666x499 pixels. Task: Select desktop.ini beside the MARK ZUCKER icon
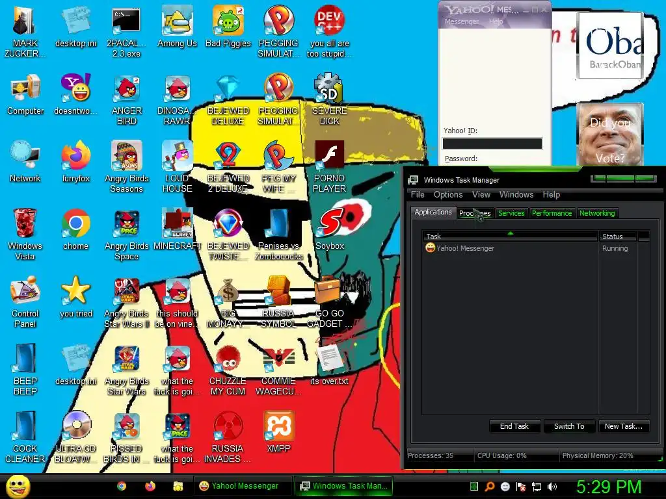coord(75,26)
